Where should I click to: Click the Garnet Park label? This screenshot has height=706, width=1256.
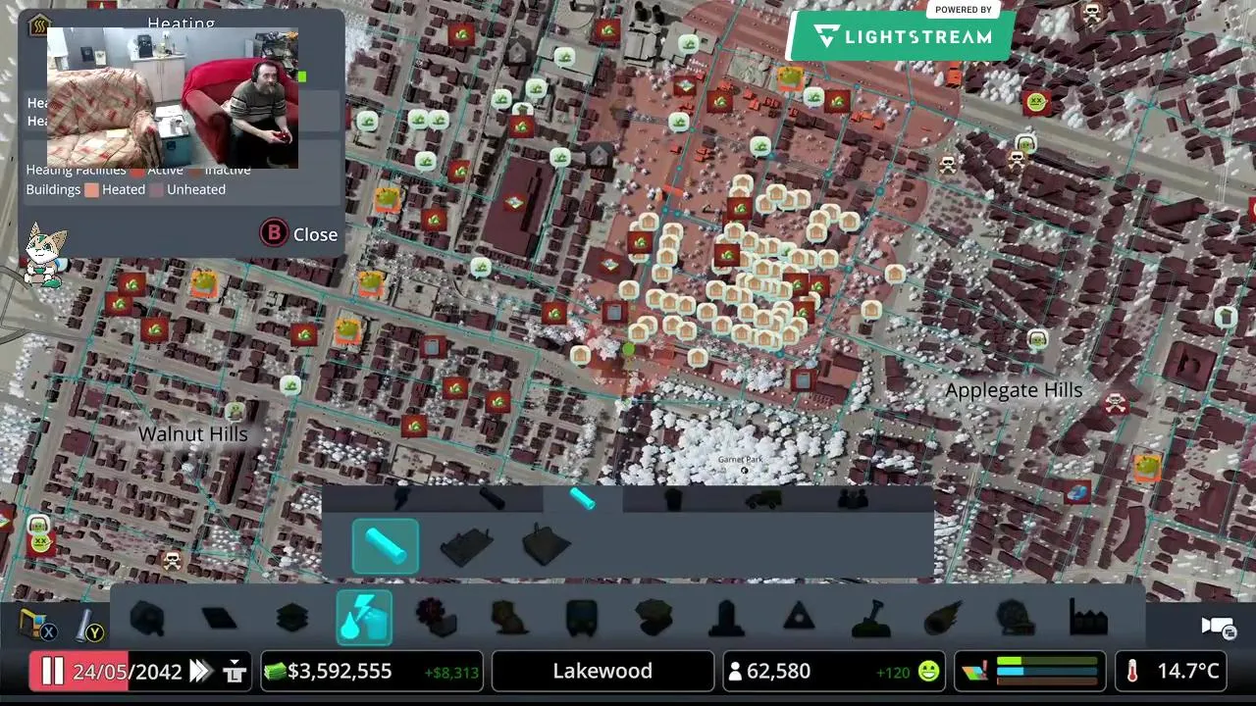(740, 459)
